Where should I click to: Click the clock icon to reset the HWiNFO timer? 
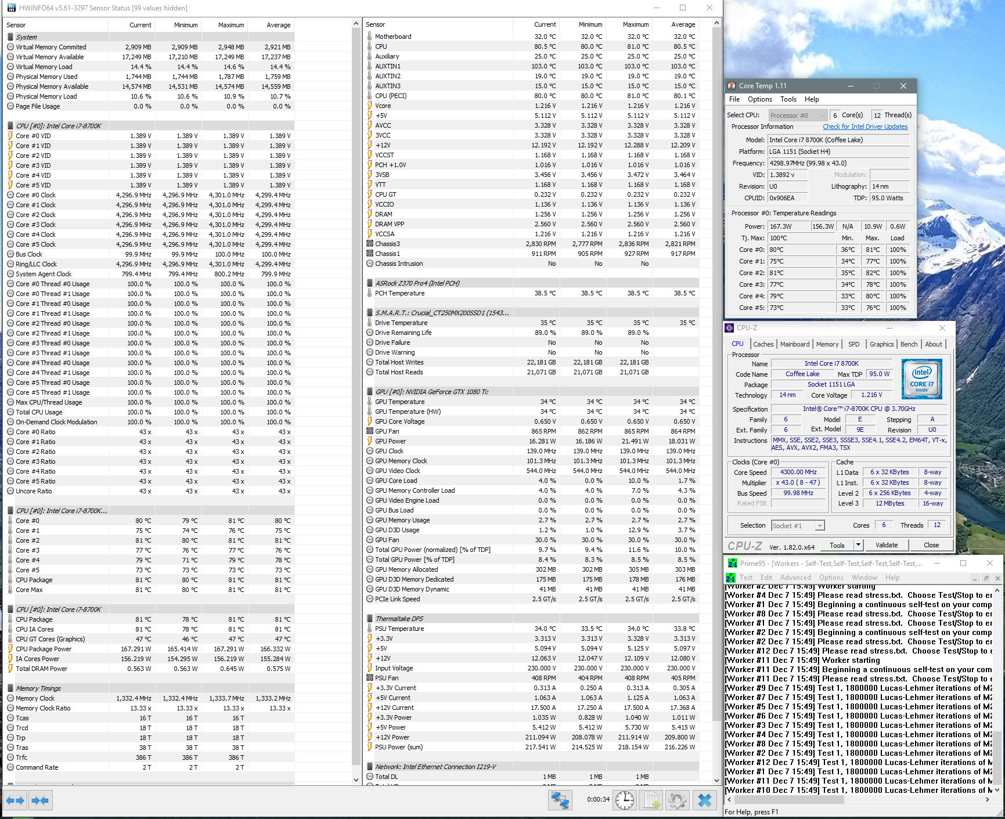point(625,800)
